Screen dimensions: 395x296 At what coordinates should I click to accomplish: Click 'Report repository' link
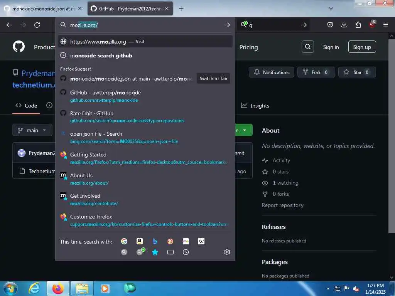coord(283,205)
